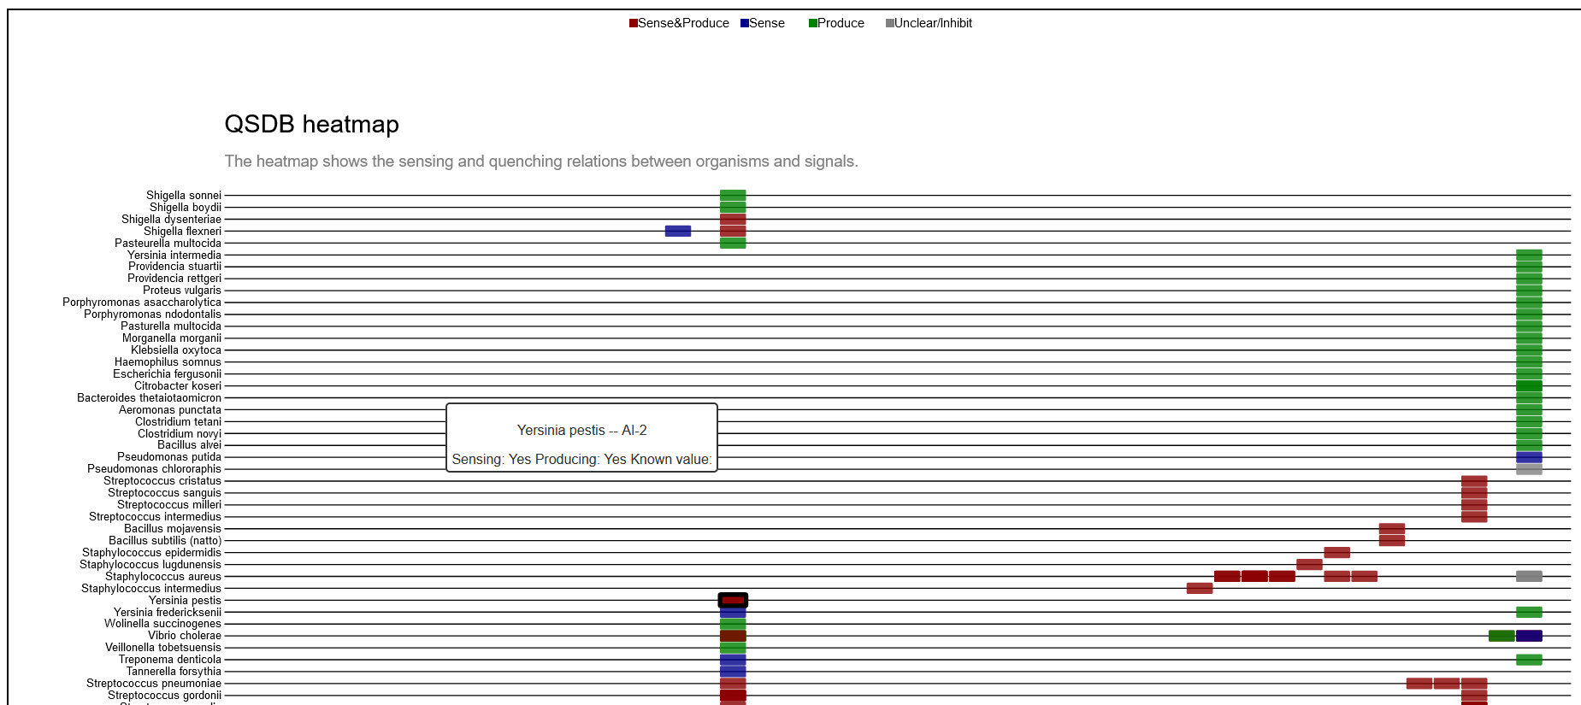
Task: Click the gray cell for Pseudomonas chlororaphis
Action: point(1529,469)
